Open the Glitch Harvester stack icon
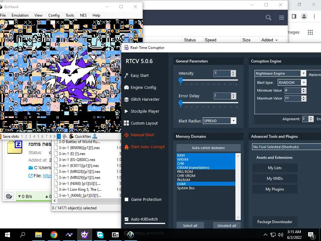 126,99
